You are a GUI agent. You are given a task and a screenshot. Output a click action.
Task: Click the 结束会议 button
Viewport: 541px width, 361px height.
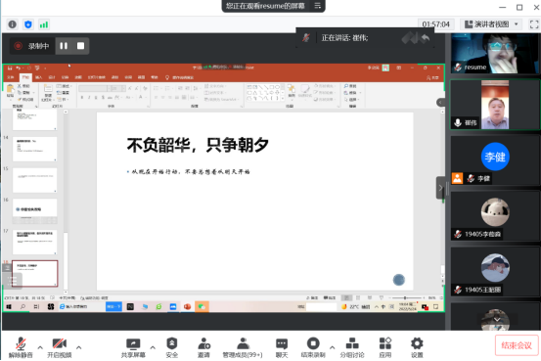[x=517, y=345]
